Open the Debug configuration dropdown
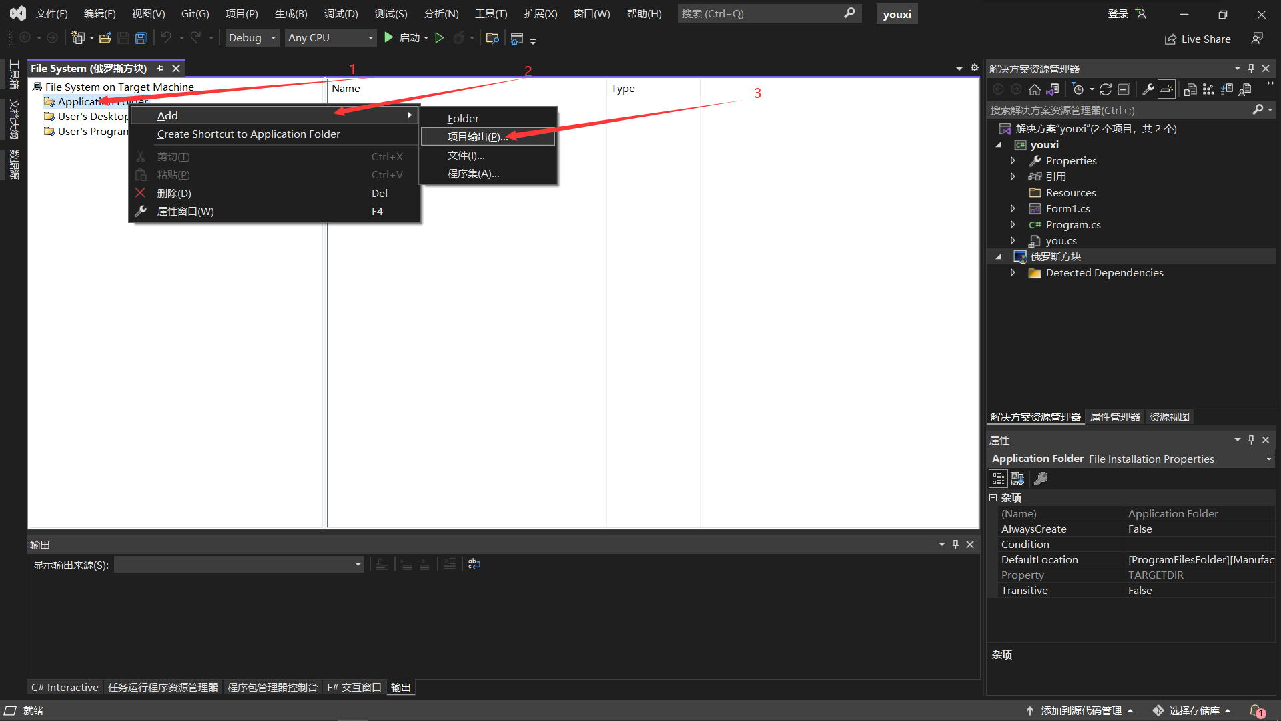1281x721 pixels. (252, 38)
